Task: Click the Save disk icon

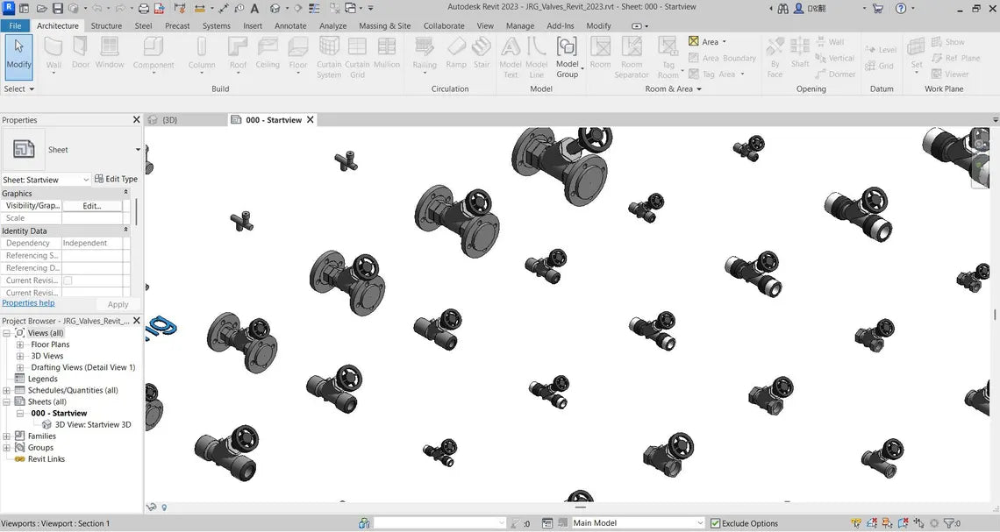Action: 57,8
